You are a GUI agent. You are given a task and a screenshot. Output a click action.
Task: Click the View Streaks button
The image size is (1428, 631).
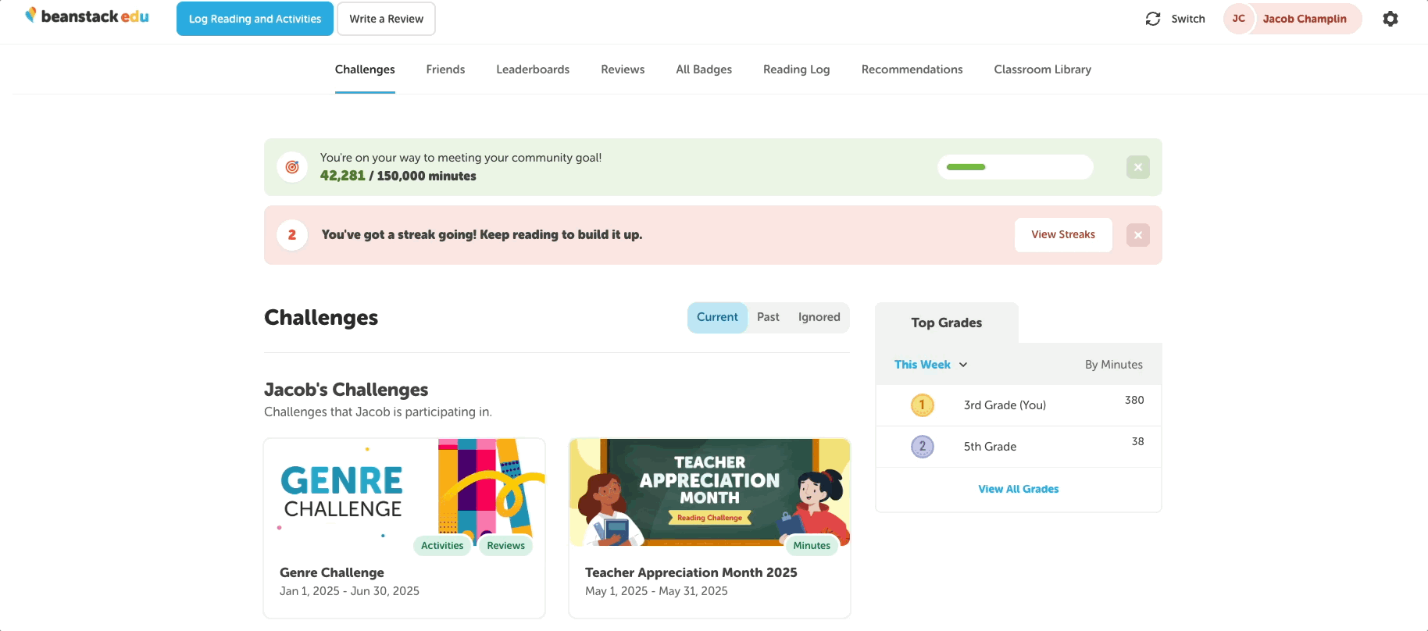click(x=1063, y=235)
